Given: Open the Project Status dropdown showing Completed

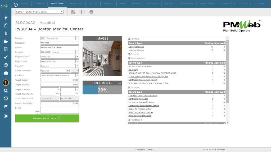Looking at the screenshot, I should (x=77, y=56).
